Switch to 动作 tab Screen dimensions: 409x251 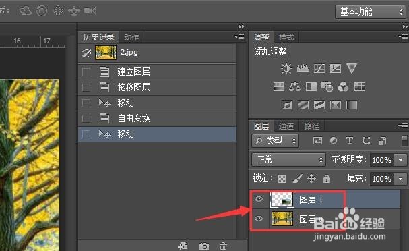pos(131,37)
